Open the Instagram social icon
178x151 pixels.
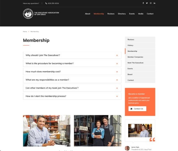pyautogui.click(x=151, y=3)
